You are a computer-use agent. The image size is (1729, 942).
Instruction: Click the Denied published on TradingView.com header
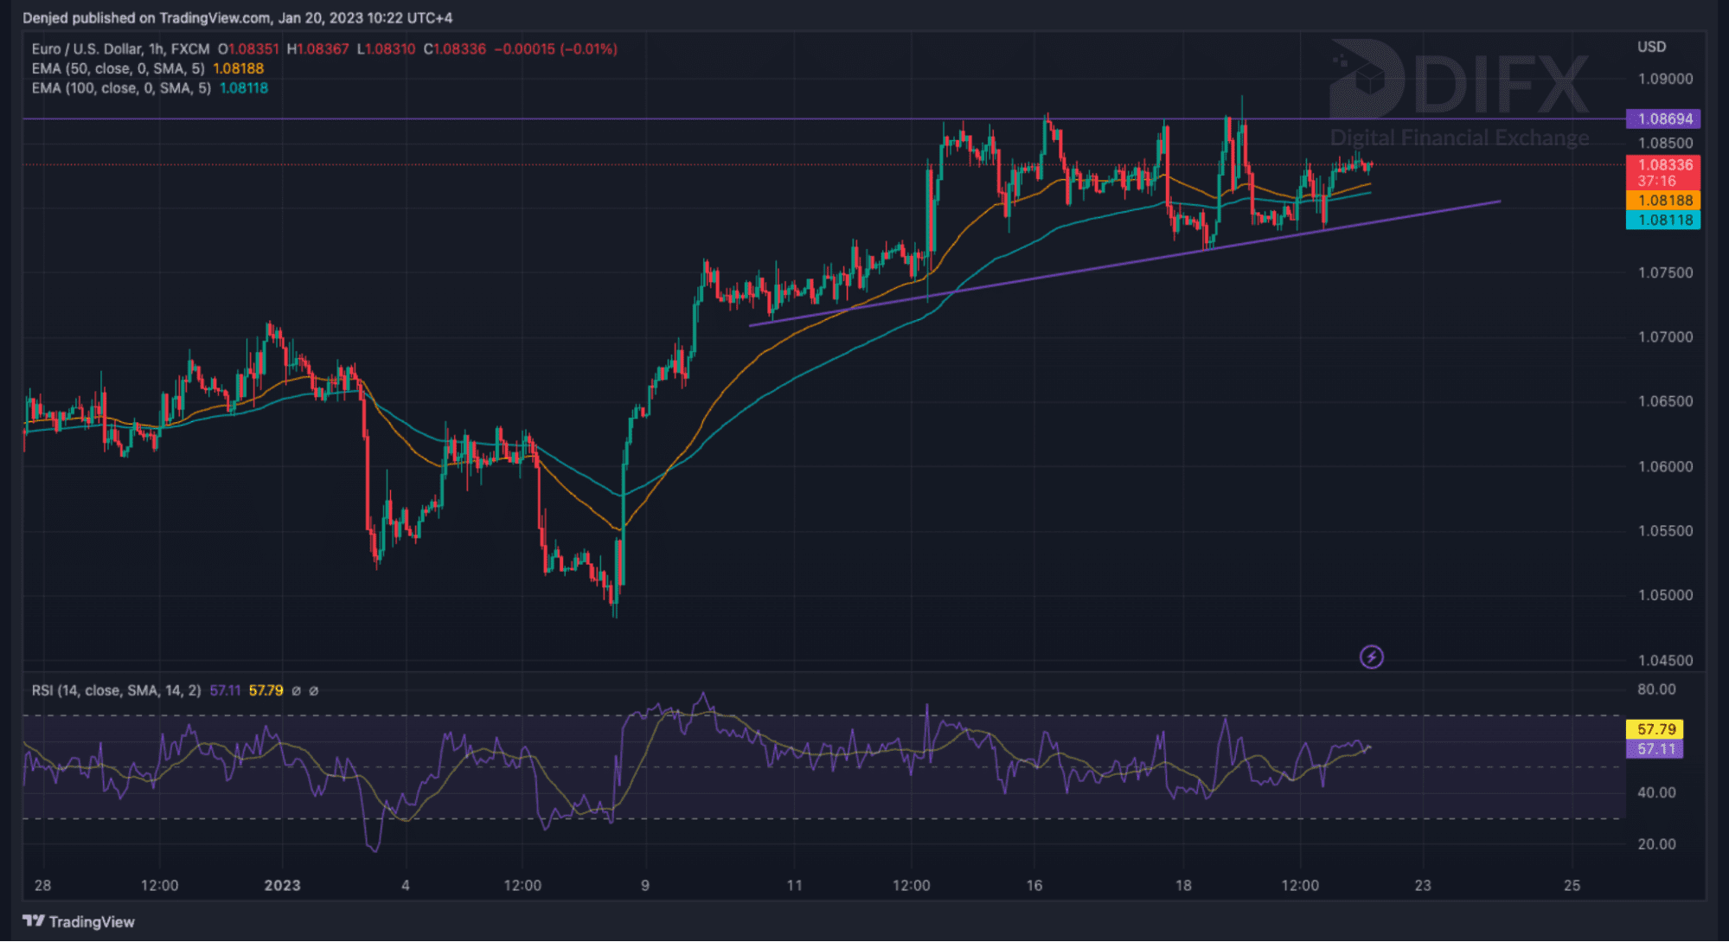(237, 17)
